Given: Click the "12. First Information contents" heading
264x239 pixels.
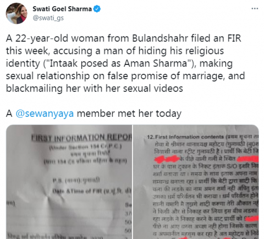Looking at the screenshot, I should pyautogui.click(x=185, y=137).
